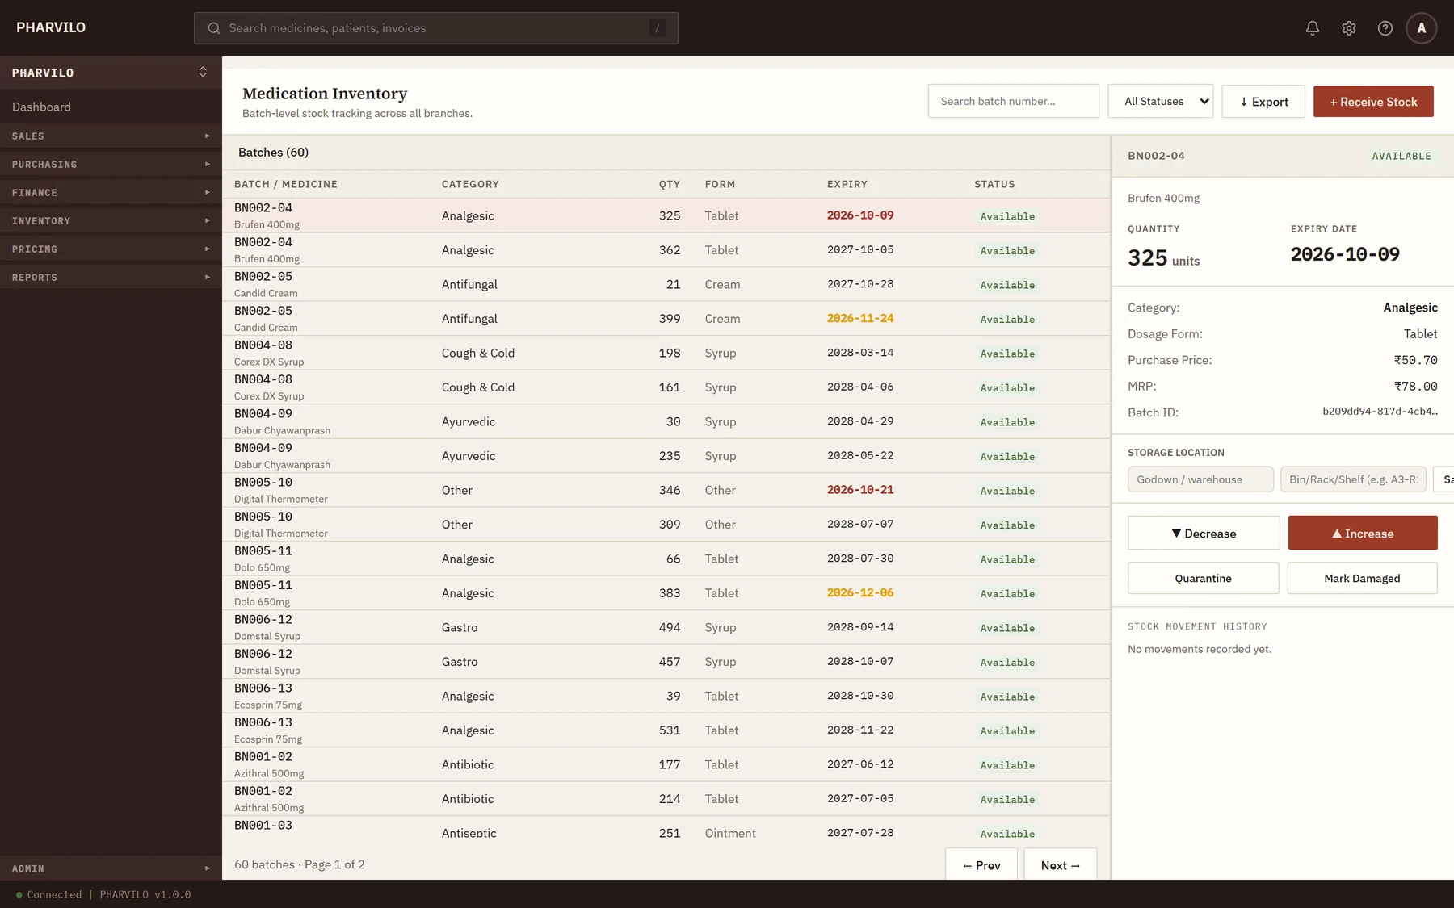Click the PHARVILO logo in top bar
The image size is (1454, 908).
click(51, 27)
